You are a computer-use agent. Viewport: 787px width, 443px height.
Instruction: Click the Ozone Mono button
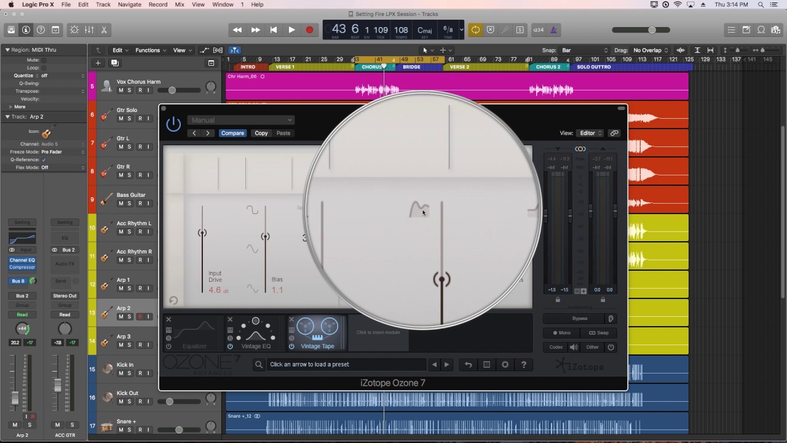click(x=561, y=333)
